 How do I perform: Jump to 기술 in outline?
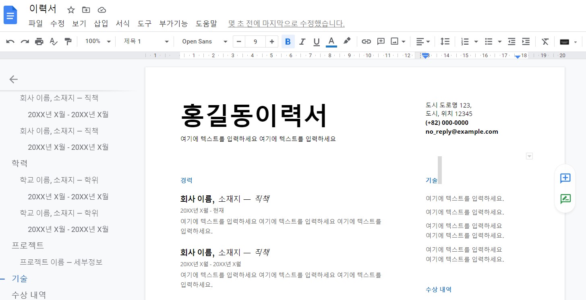(x=19, y=278)
